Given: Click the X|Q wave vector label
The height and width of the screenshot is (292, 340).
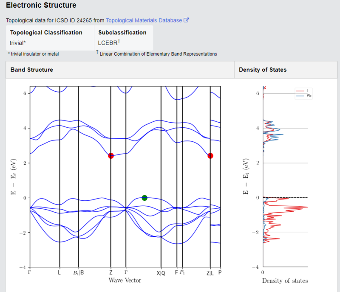Looking at the screenshot, I should 161,273.
